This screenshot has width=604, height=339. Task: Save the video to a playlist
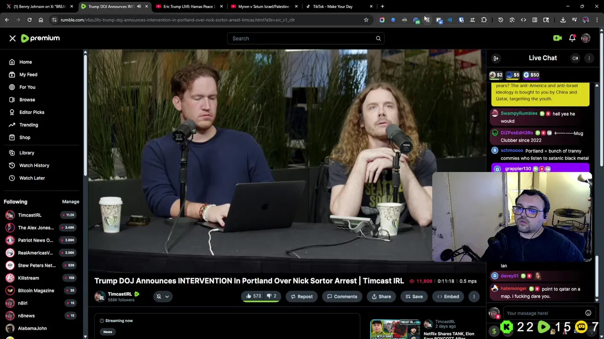coord(414,297)
